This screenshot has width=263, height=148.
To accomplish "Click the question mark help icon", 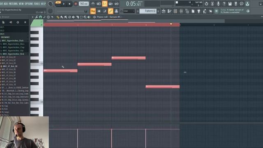I will pyautogui.click(x=224, y=4).
